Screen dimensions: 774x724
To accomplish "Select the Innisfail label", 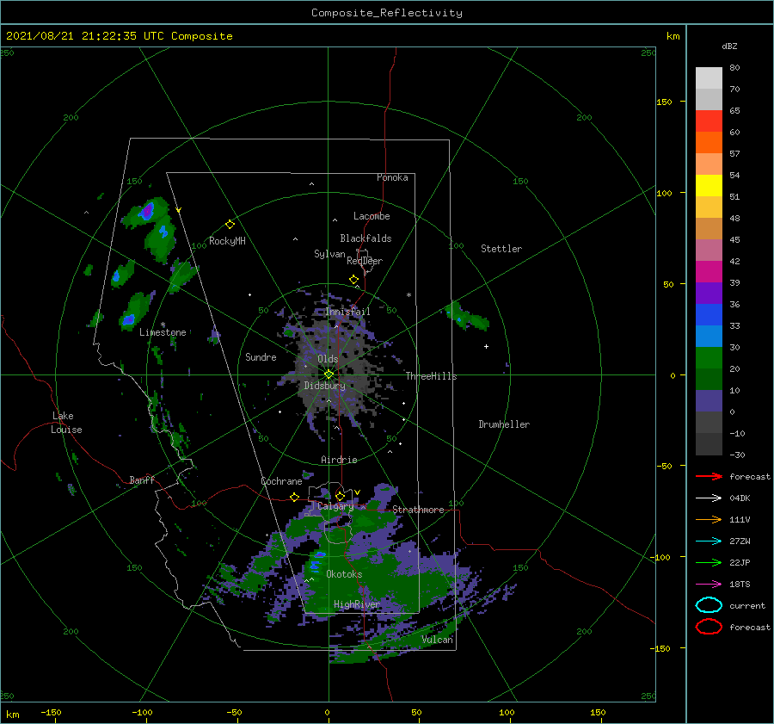I will coord(347,312).
